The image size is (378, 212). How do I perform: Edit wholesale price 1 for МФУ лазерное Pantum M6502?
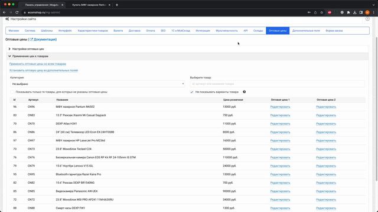tap(280, 107)
